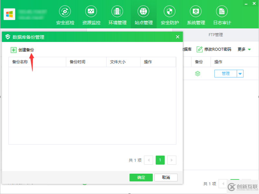259x194 pixels.
Task: Click the Windows logo in header
Action: 9,14
